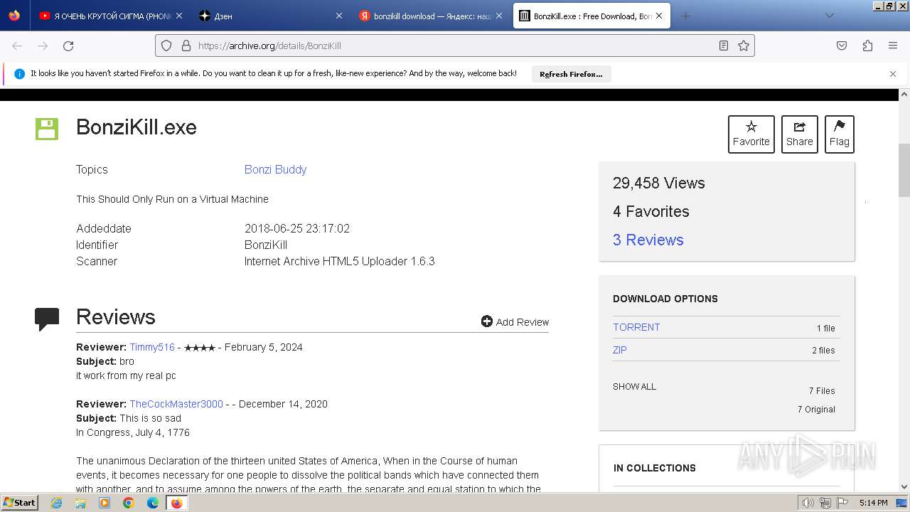Viewport: 910px width, 512px height.
Task: Bookmark this page with the star icon
Action: click(x=744, y=46)
